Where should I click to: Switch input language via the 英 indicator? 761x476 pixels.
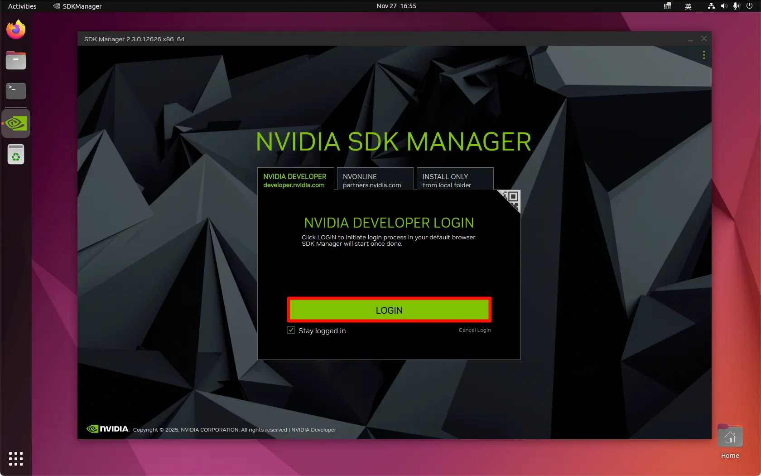pyautogui.click(x=688, y=6)
